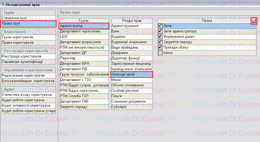Viewport: 260px width, 142px height.
Task: Open Групи користувачів section
Action: pos(28,37)
